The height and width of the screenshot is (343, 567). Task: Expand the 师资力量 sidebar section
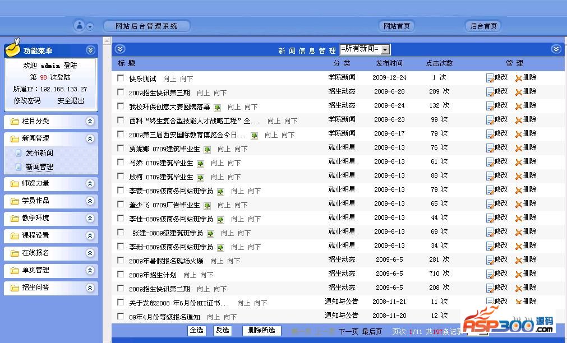click(90, 183)
